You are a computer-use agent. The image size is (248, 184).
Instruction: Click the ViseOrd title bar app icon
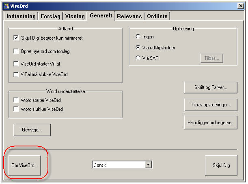pyautogui.click(x=6, y=6)
